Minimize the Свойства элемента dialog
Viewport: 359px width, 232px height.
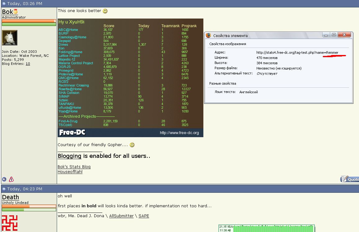[x=326, y=35]
